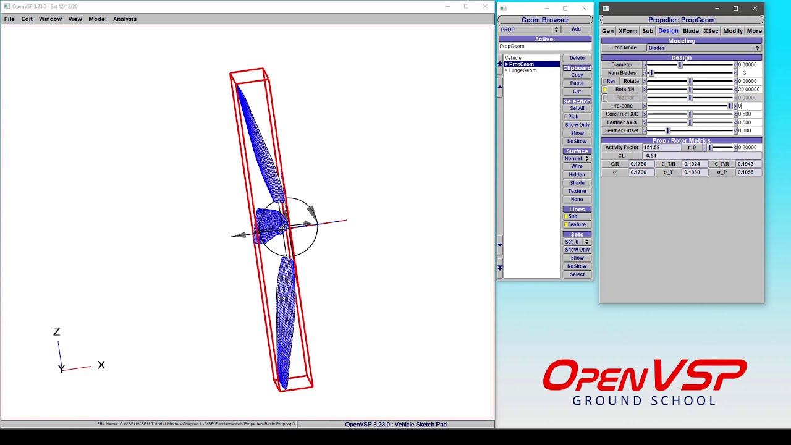
Task: Click Geom Browser window title icon
Action: [x=503, y=8]
